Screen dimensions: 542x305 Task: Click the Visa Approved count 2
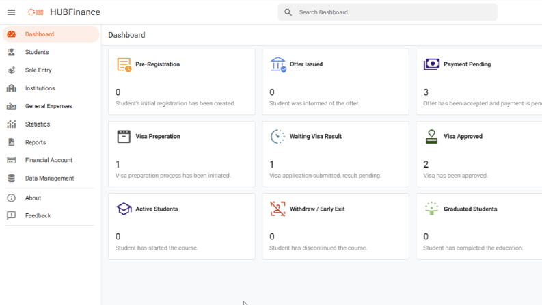426,165
